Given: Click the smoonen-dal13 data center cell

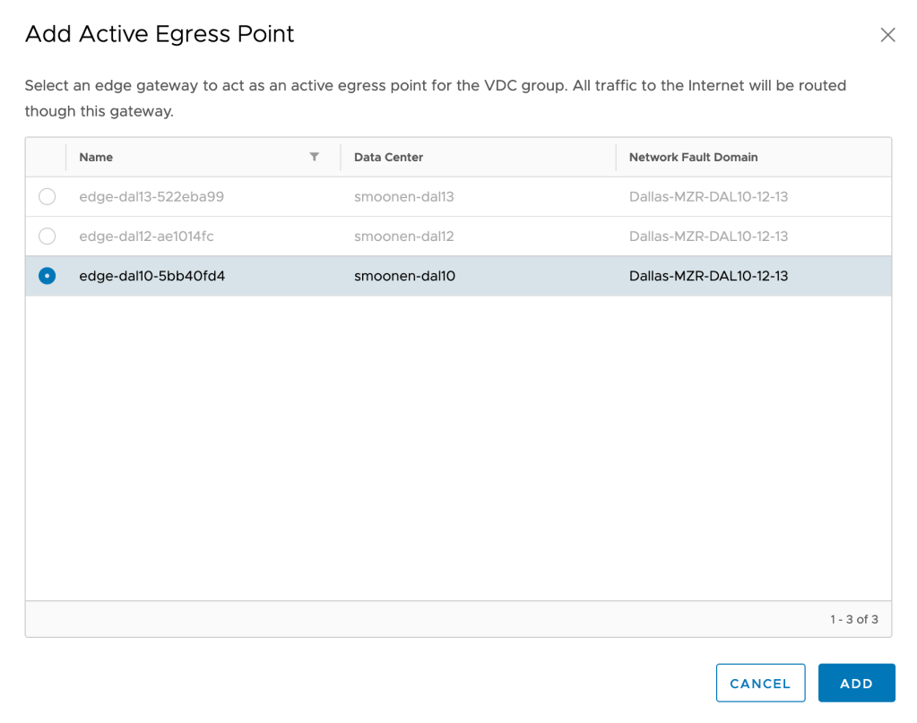Looking at the screenshot, I should coord(403,197).
